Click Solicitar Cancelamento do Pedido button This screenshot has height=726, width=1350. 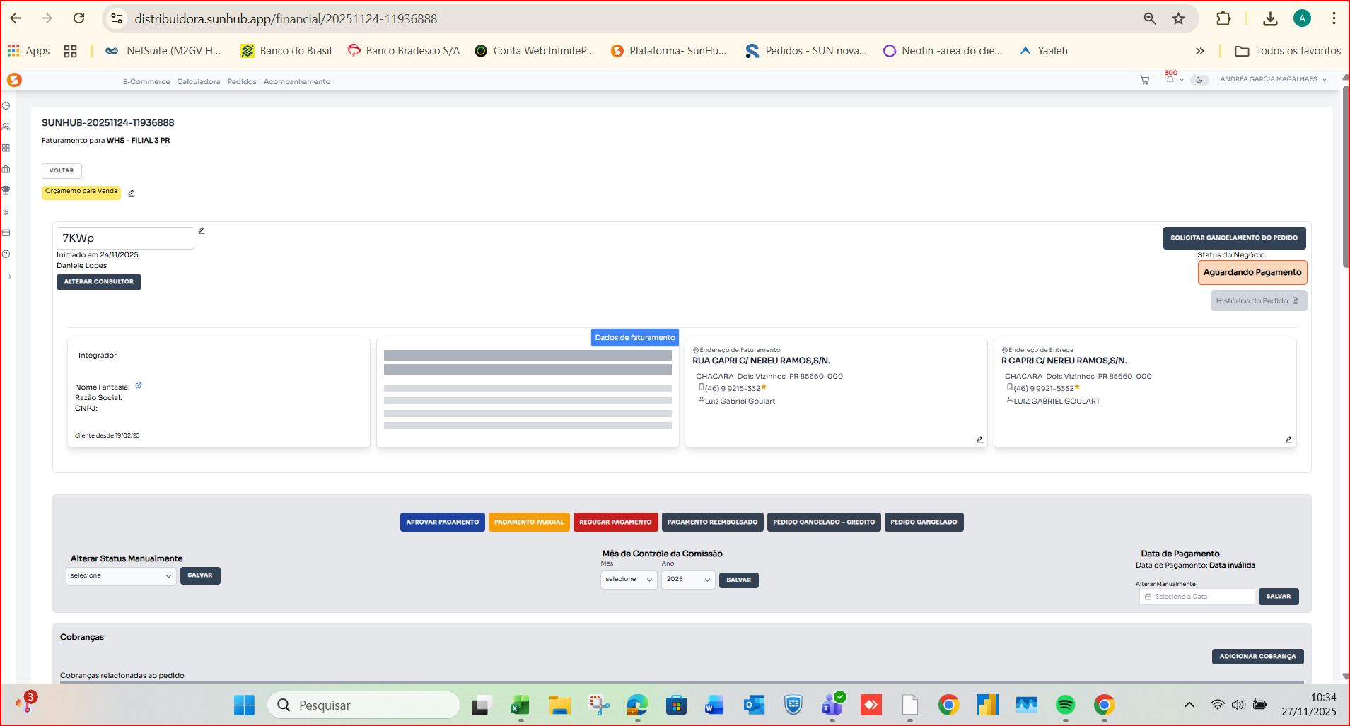click(x=1233, y=238)
